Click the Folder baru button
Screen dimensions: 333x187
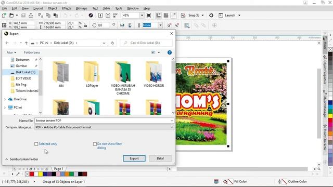[x=32, y=52]
